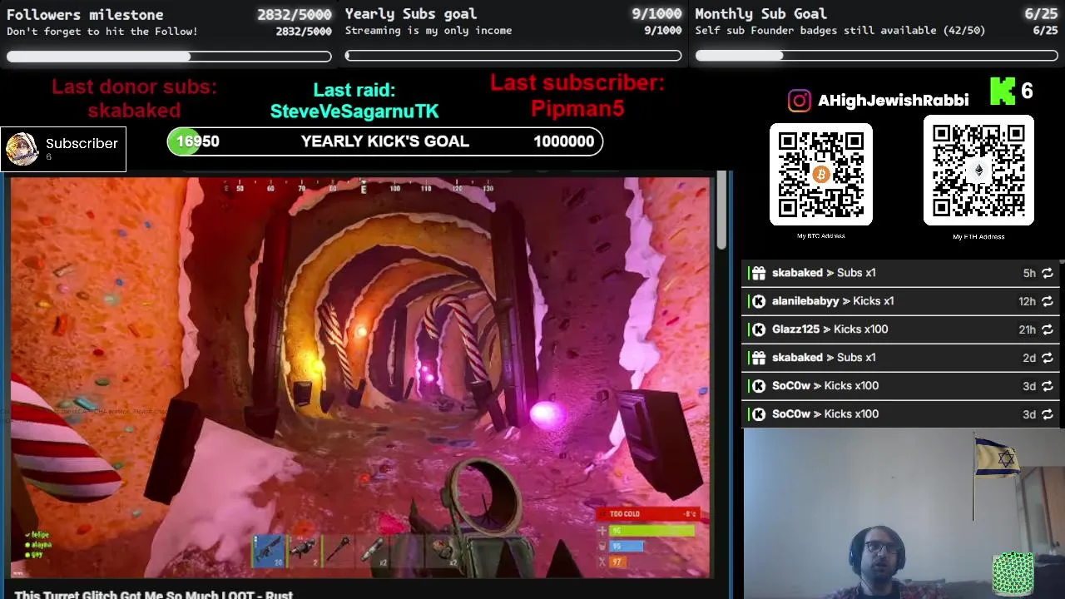
Task: Click gift icon on skabaked 5h row
Action: point(758,273)
